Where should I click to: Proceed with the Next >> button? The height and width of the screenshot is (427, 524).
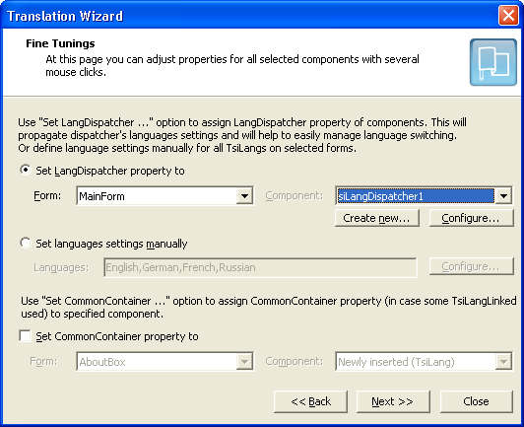393,401
